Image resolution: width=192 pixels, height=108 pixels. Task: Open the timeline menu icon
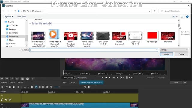(2, 87)
